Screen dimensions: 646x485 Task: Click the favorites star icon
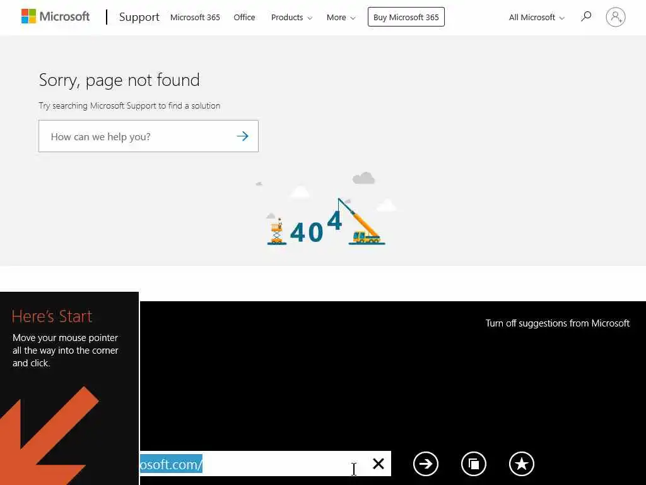click(522, 464)
